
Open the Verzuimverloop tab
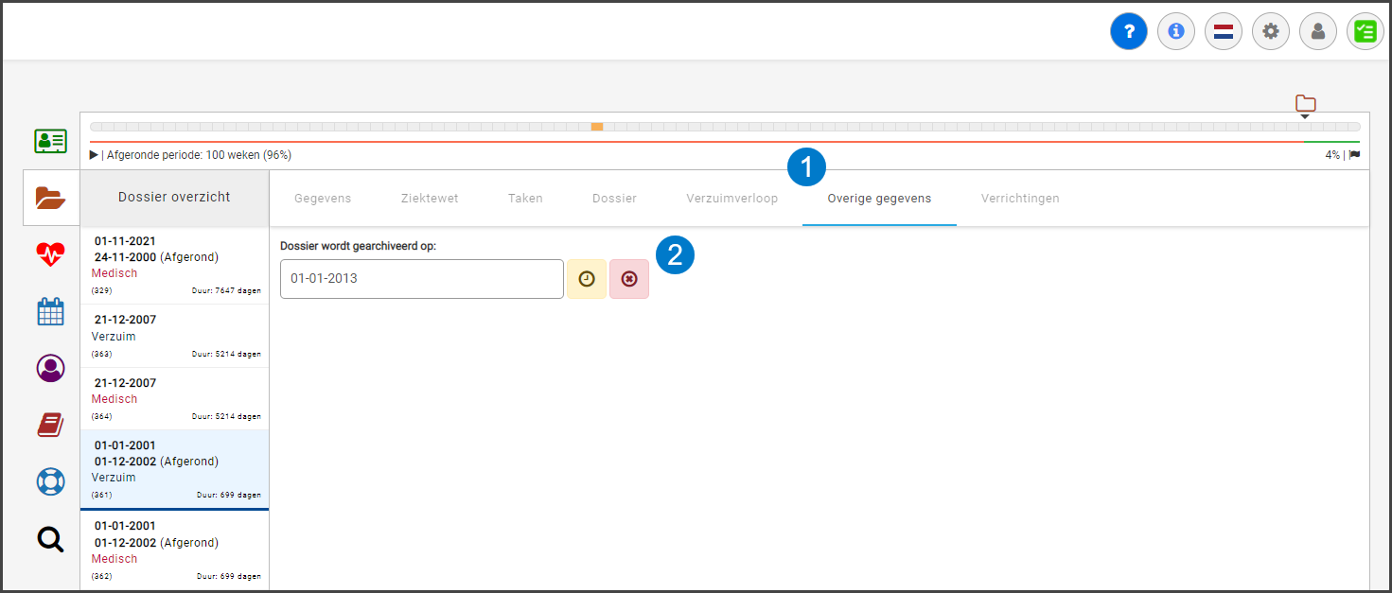[x=731, y=199]
